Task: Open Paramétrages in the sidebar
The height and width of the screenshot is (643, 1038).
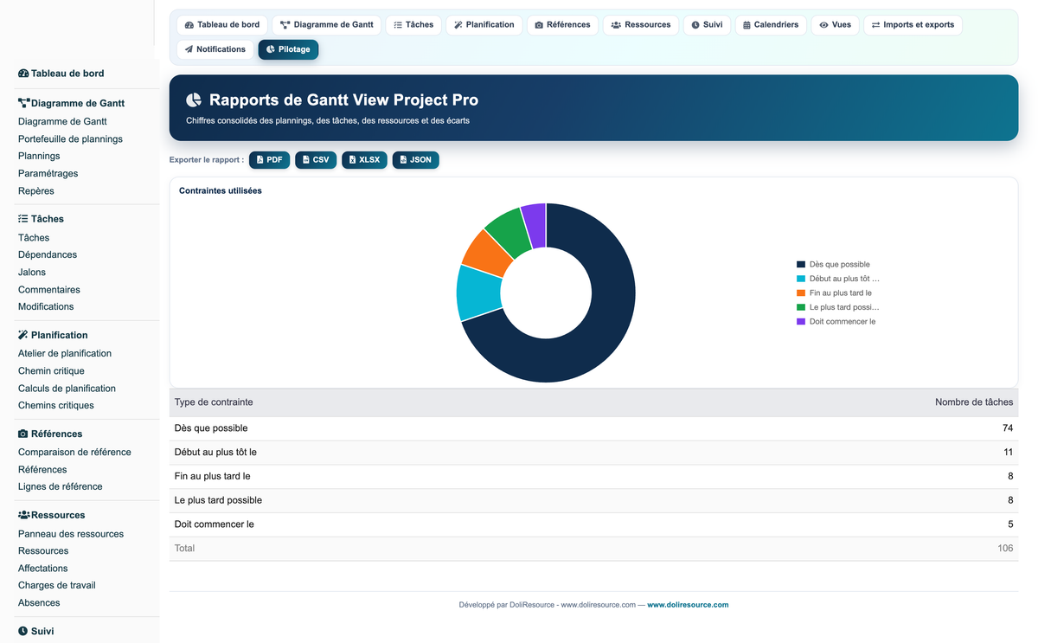Action: (x=48, y=174)
